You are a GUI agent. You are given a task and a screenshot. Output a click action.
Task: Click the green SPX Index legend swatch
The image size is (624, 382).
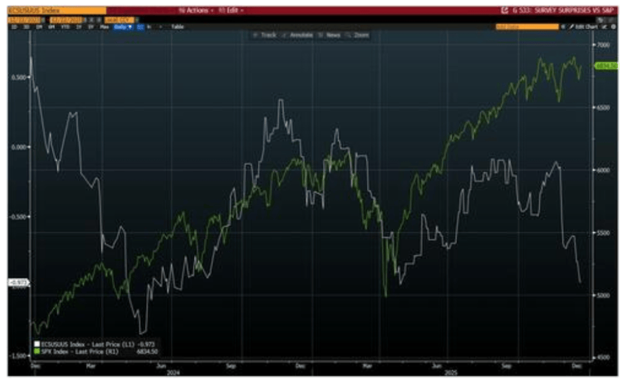tap(38, 351)
